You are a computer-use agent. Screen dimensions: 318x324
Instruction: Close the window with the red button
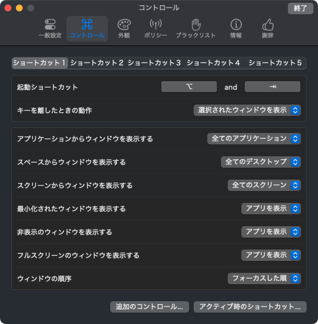(8, 8)
